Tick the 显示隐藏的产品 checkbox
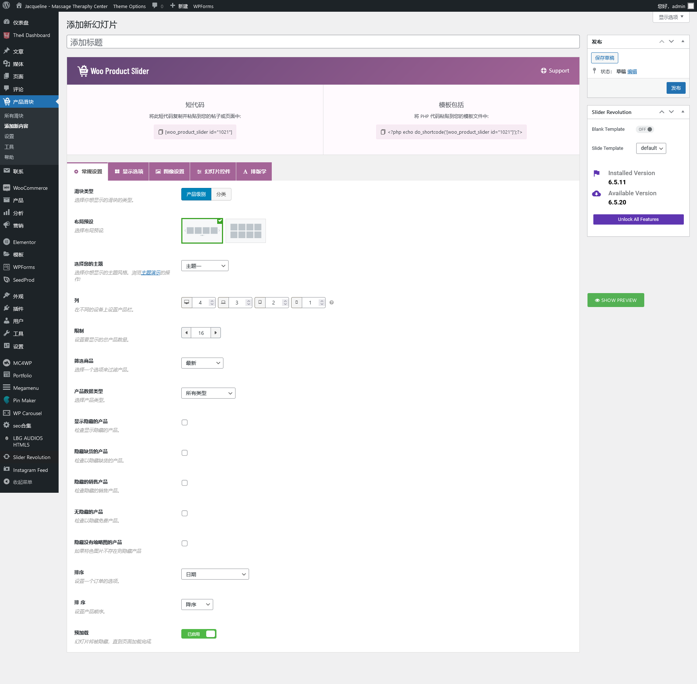 pos(185,422)
